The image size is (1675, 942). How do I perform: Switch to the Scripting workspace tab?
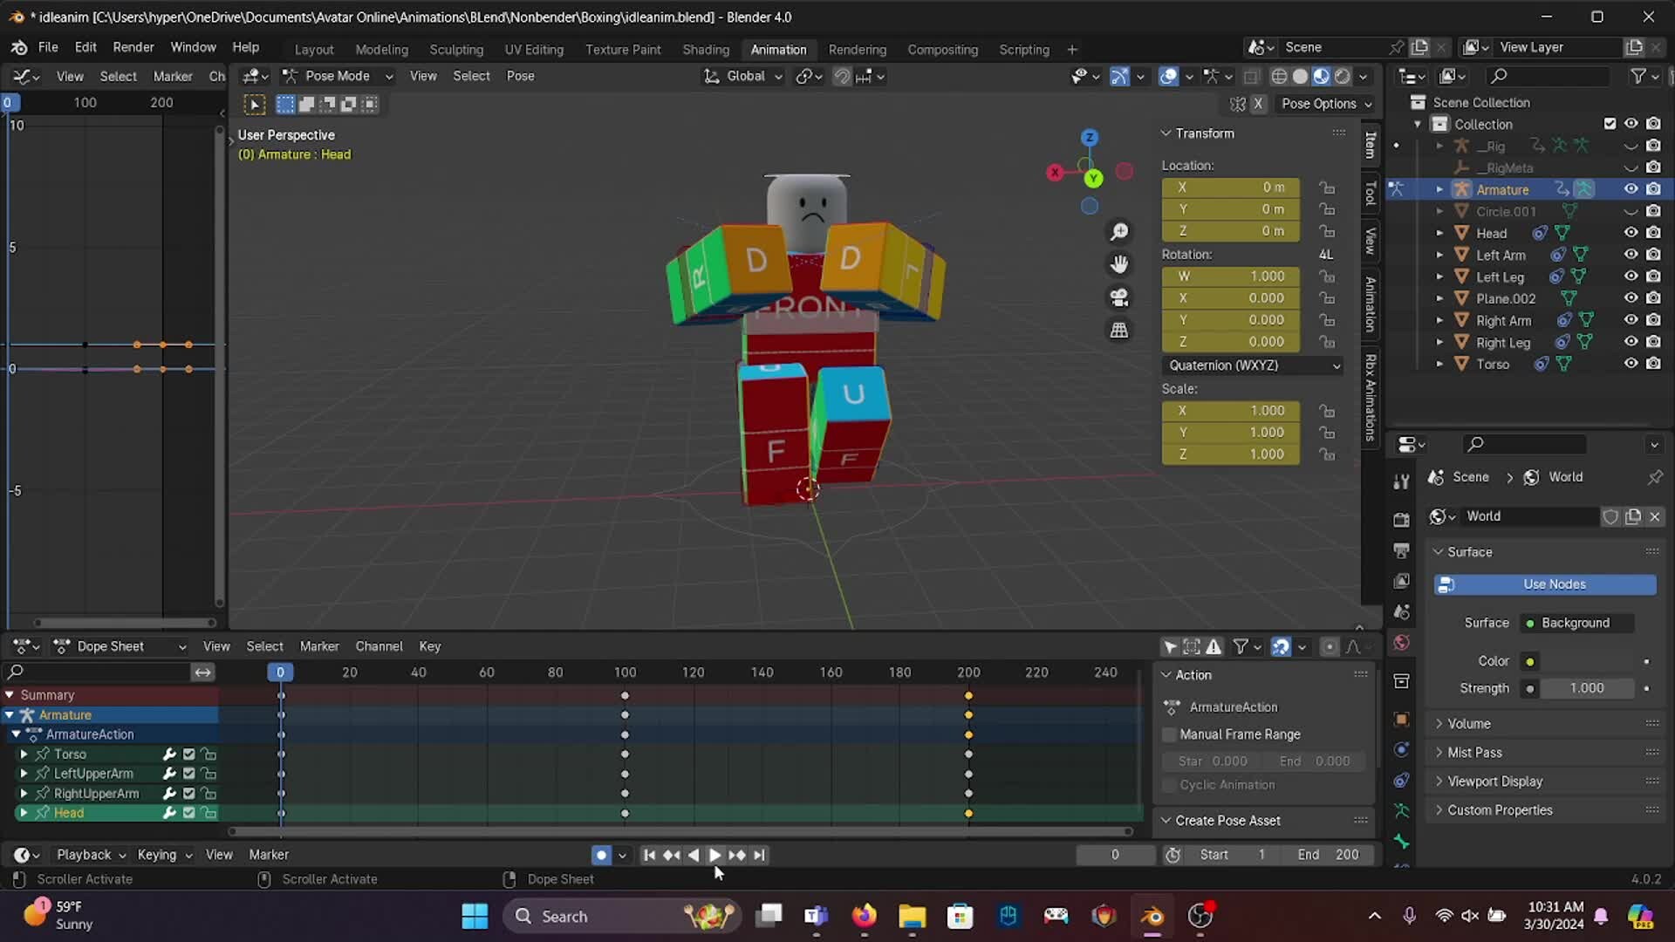1024,50
